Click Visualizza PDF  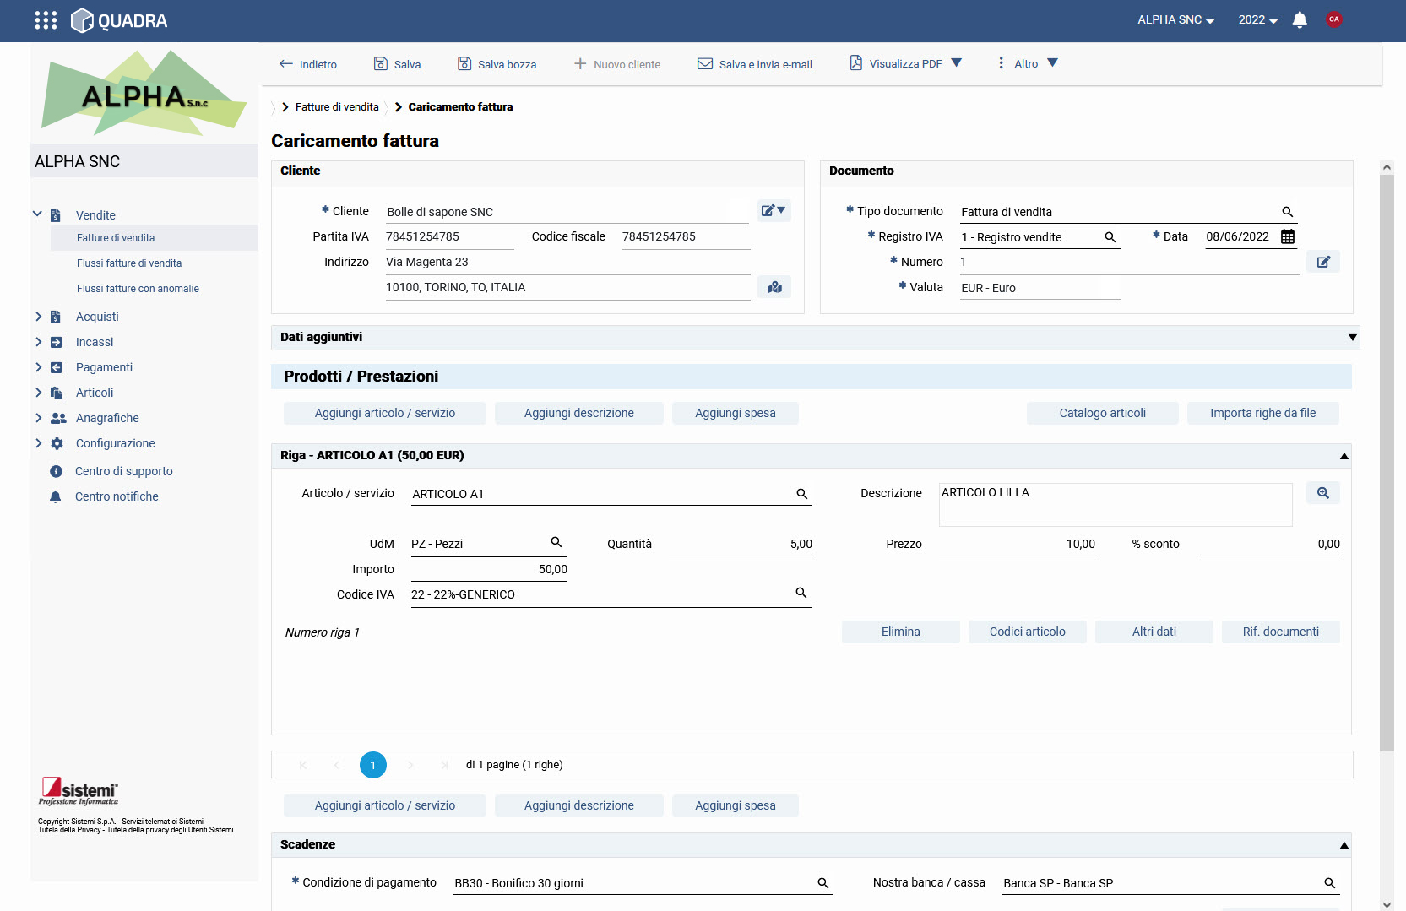896,63
